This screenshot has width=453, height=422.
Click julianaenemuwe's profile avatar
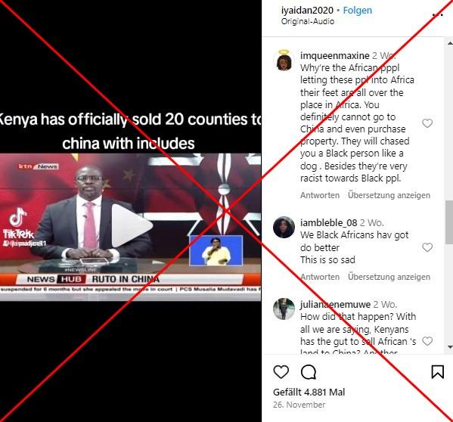(x=284, y=309)
